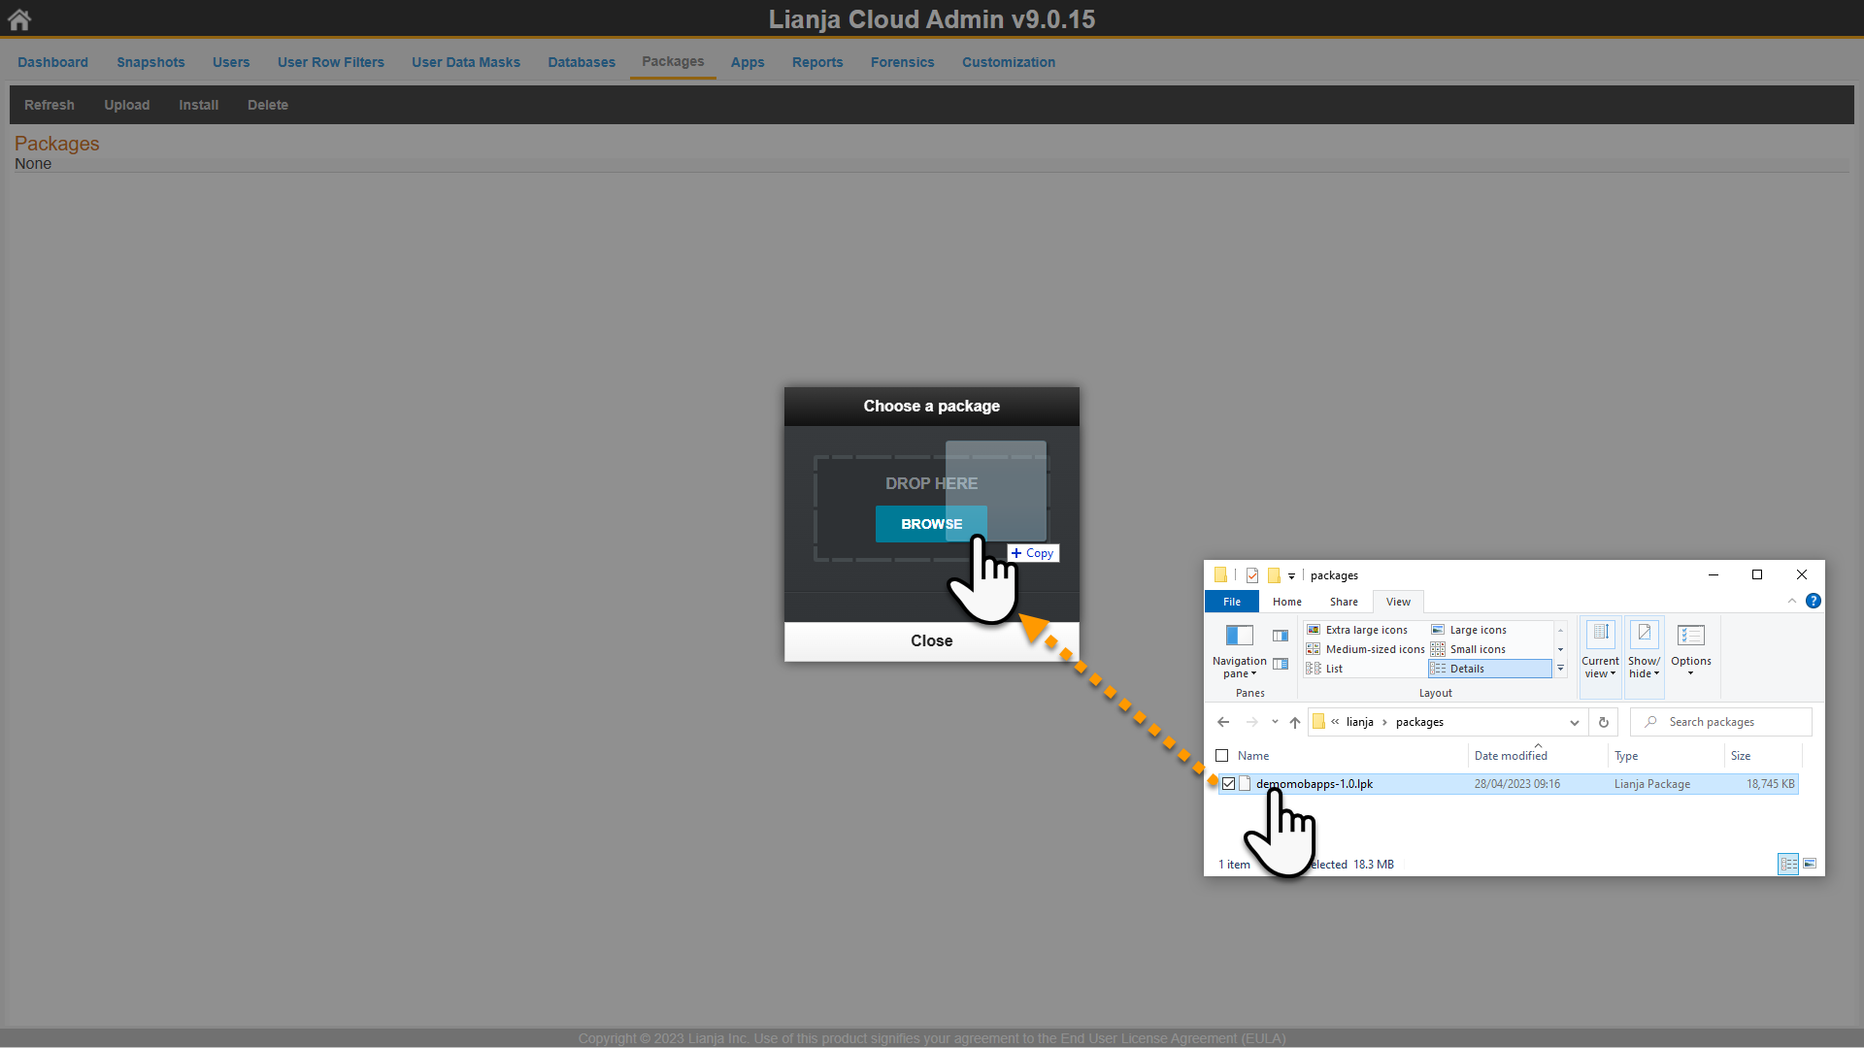Switch to the Users tab
This screenshot has height=1048, width=1864.
231,62
